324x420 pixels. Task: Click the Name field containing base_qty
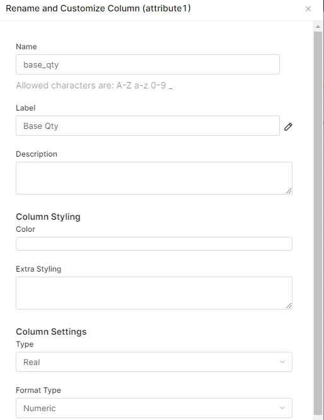coord(148,64)
